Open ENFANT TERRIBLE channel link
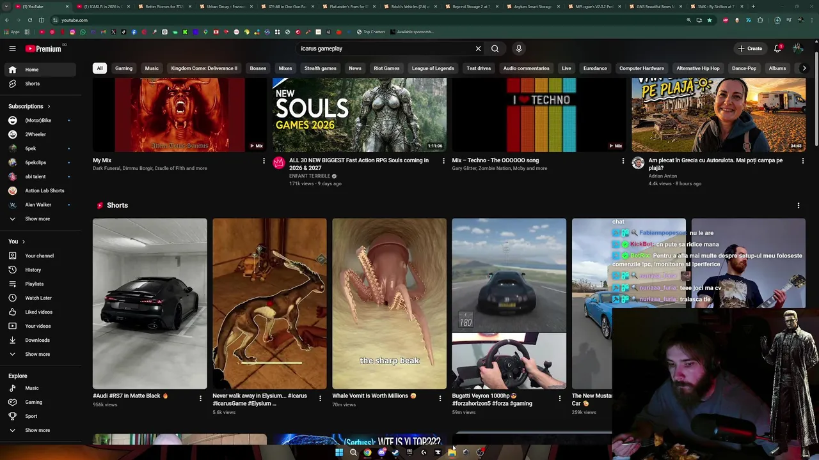819x460 pixels. coord(310,176)
